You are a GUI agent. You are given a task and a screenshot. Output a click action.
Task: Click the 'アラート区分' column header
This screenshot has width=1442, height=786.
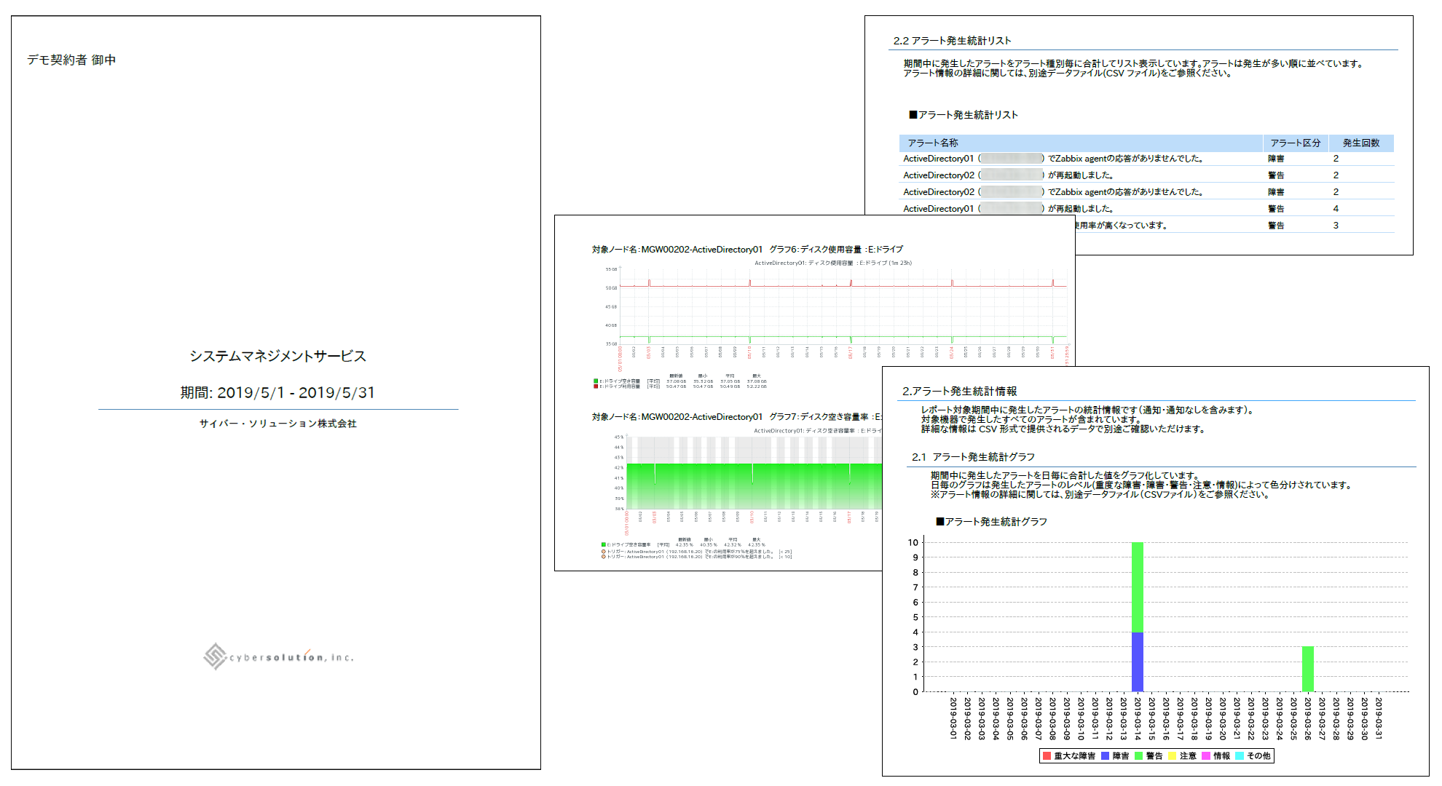click(1295, 143)
